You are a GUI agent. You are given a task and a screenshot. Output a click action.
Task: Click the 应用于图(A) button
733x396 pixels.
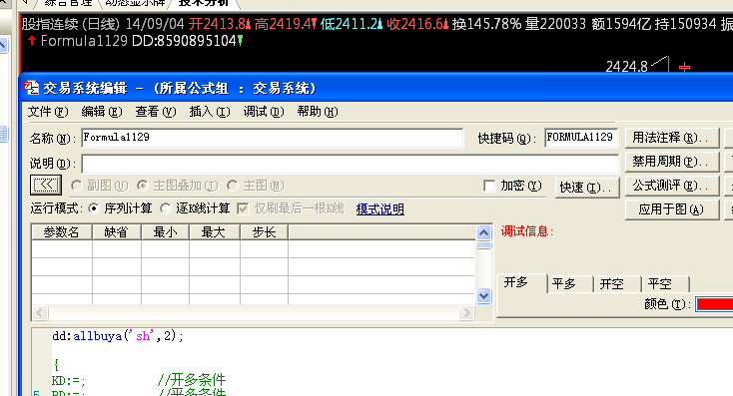pyautogui.click(x=672, y=209)
